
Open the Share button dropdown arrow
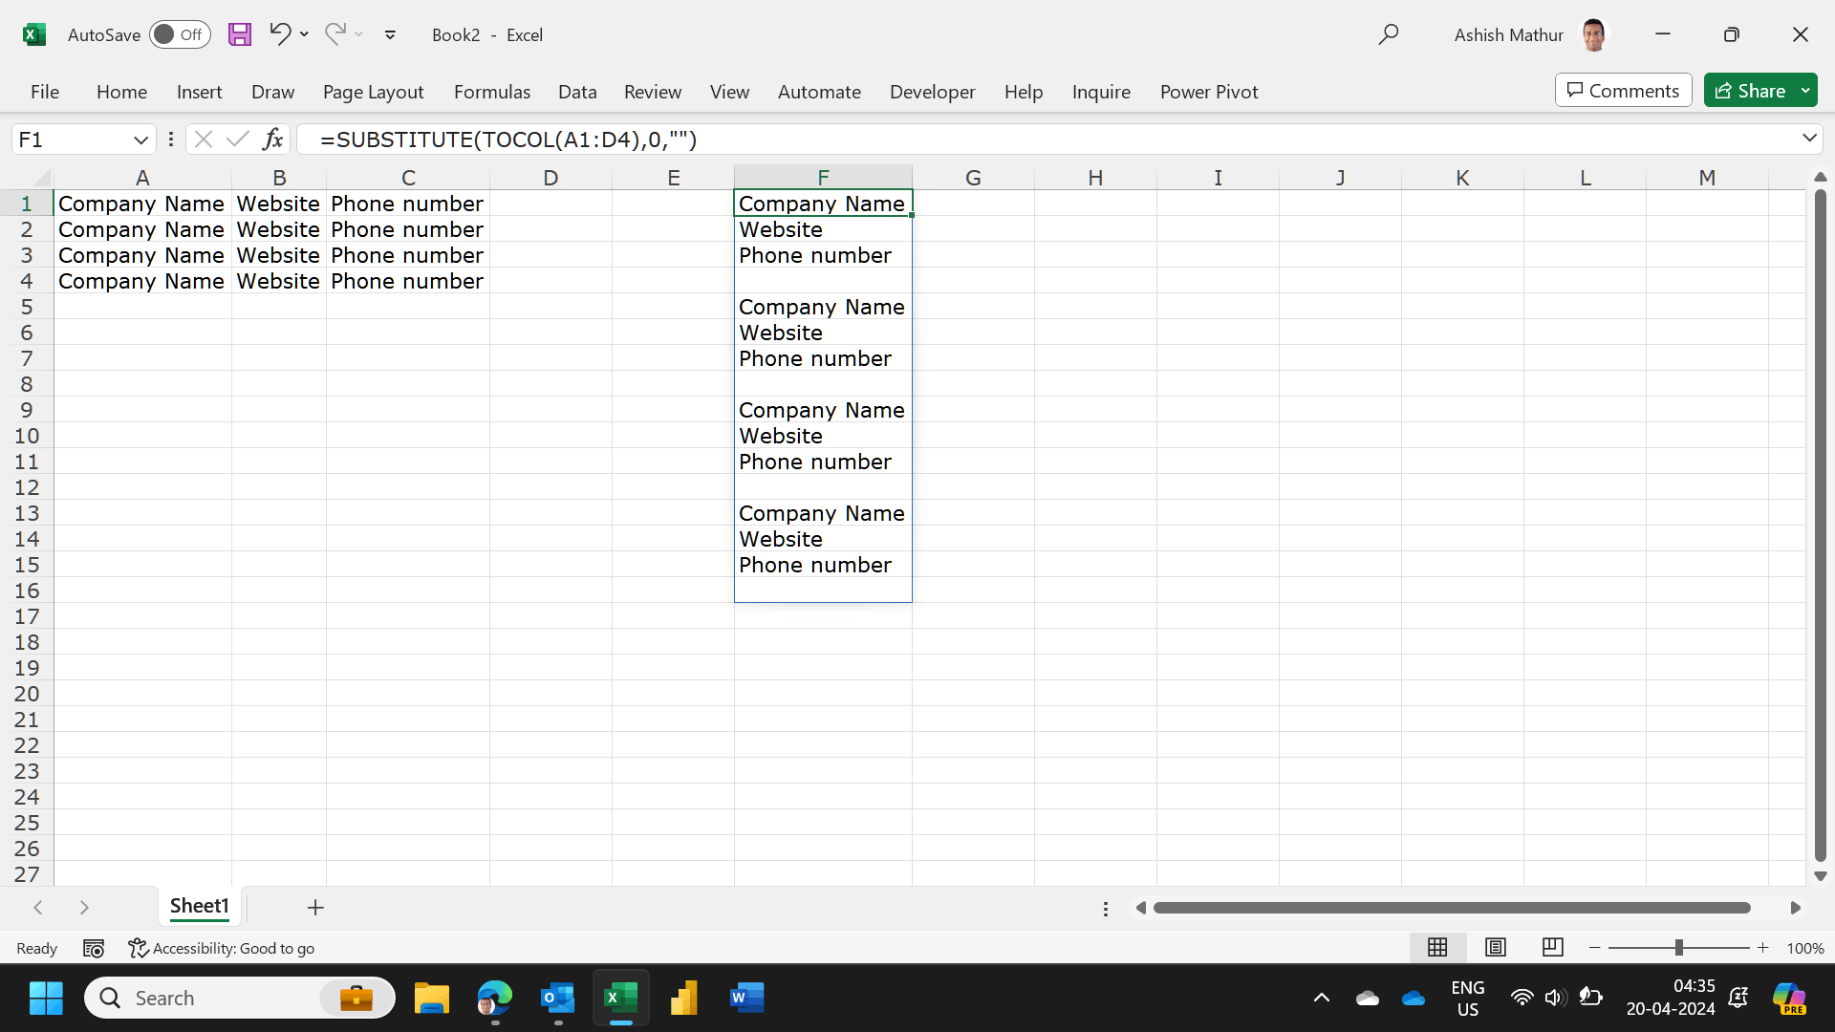click(x=1805, y=91)
